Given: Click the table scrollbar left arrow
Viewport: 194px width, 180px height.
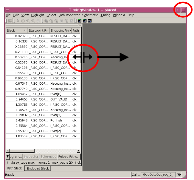Looking at the screenshot, I should [x=8, y=151].
